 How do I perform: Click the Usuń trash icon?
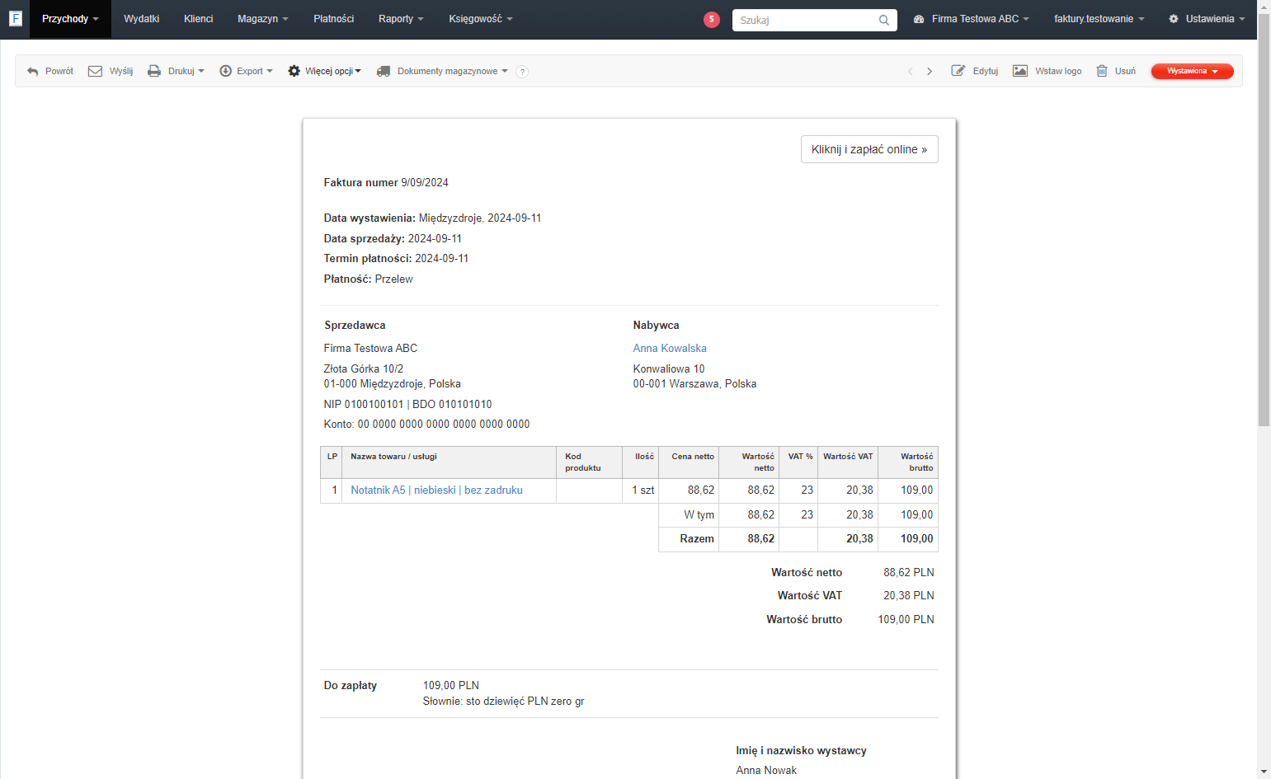pos(1102,71)
